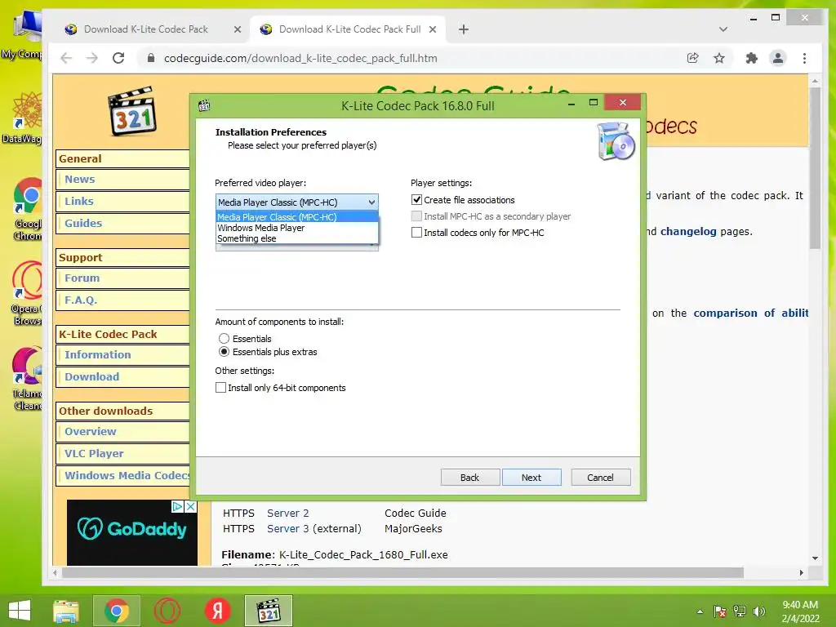Open the News link in sidebar

(x=79, y=179)
